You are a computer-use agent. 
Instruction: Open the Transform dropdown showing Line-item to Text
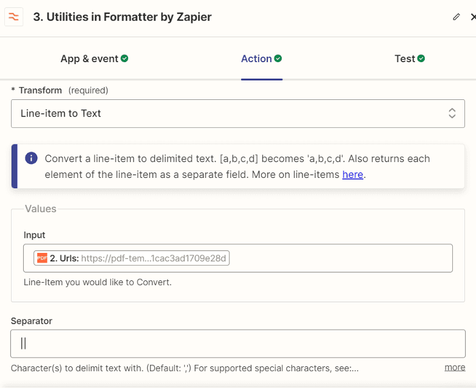(x=237, y=113)
